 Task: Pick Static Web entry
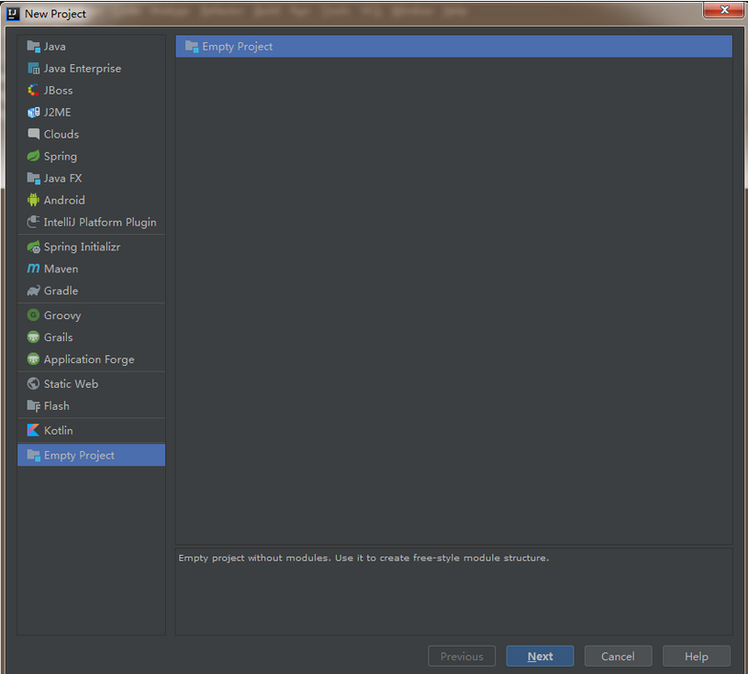(91, 383)
